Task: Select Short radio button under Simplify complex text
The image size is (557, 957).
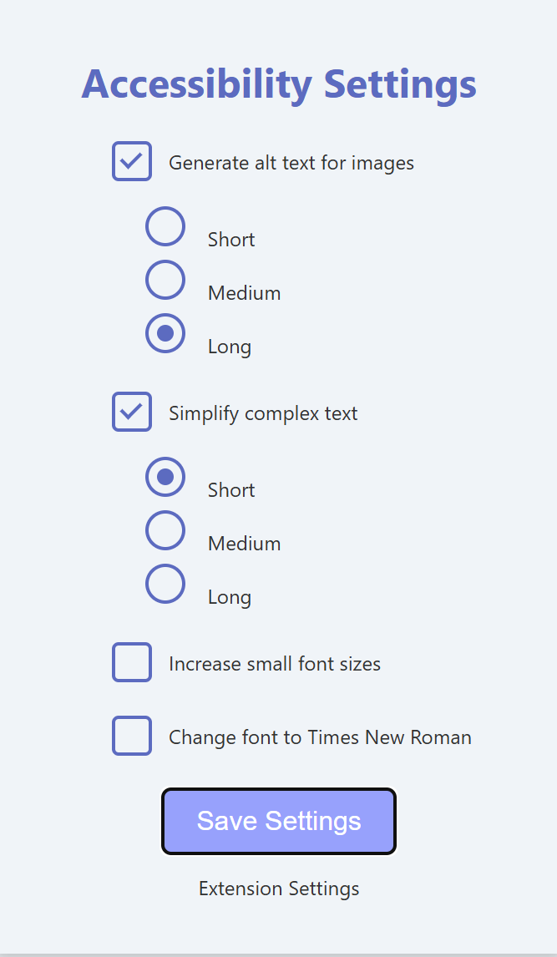Action: [x=165, y=477]
